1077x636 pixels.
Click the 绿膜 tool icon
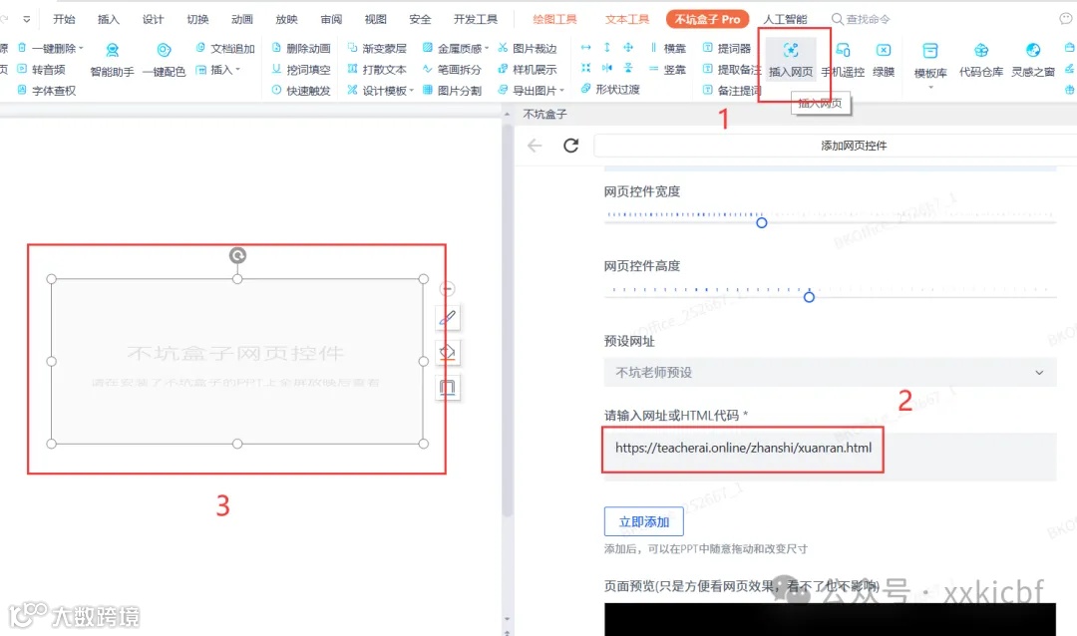(x=884, y=50)
